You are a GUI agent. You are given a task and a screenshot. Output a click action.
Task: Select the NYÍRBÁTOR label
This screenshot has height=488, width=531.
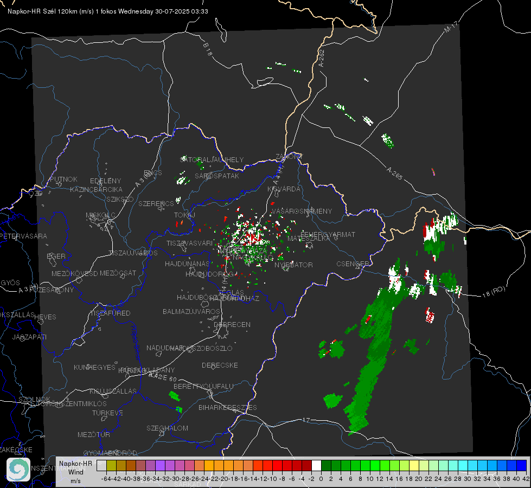293,265
